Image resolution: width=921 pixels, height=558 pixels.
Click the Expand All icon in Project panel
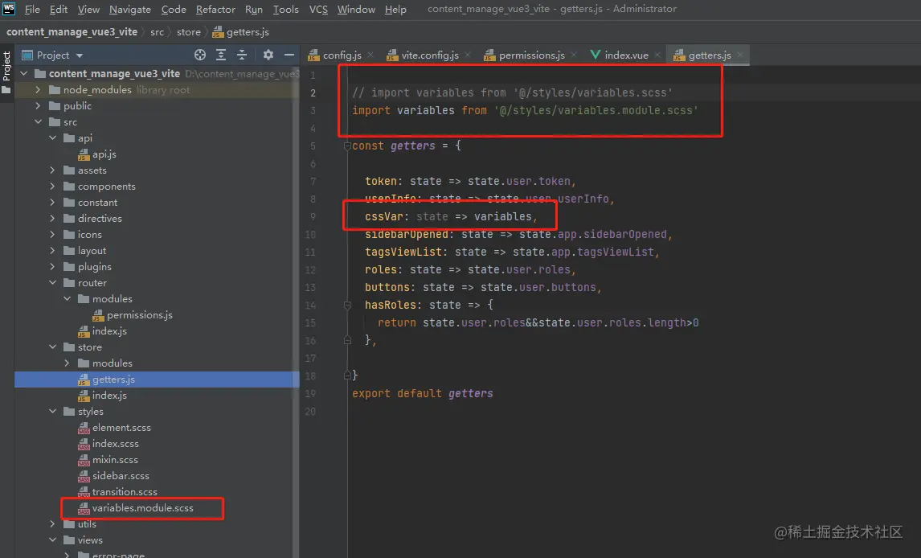point(221,55)
